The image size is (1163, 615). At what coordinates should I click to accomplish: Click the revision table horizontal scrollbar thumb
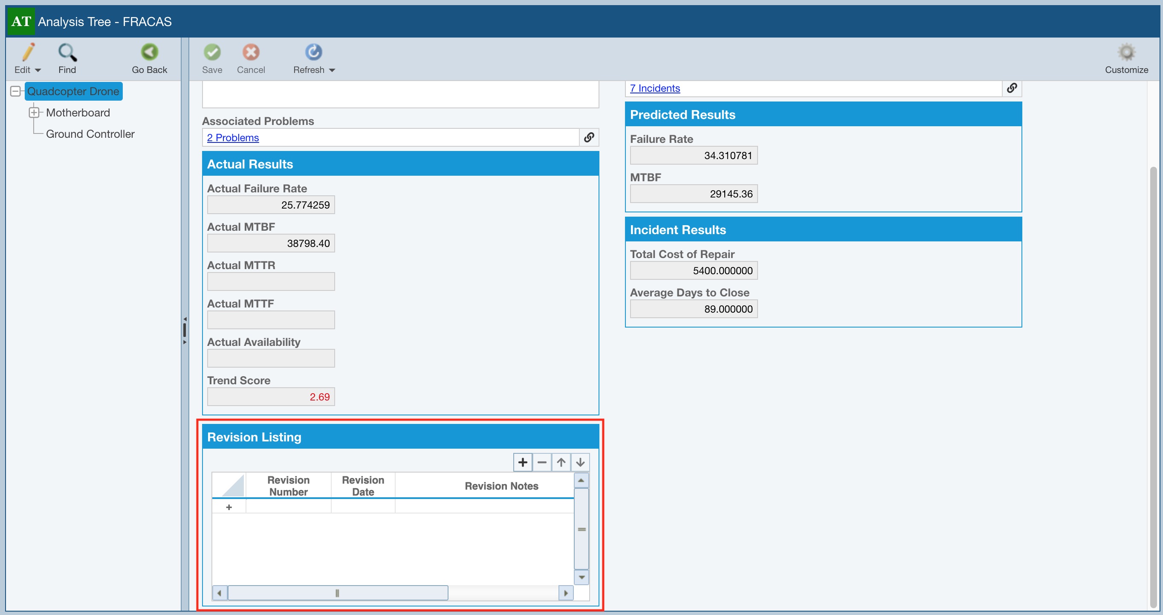tap(337, 593)
